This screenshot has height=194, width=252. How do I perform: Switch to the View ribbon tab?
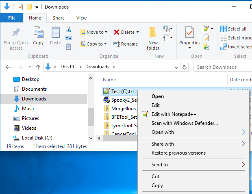[x=81, y=18]
